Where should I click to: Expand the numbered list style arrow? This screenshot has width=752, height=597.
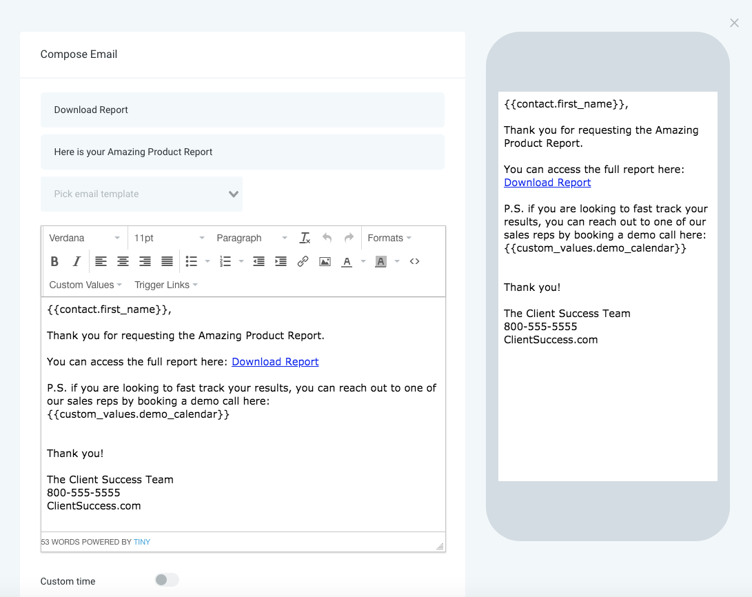tap(241, 261)
